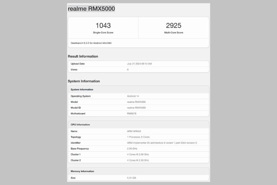Screen dimensions: 277x185
Task: Click the Multi-Core Score label
Action: (x=174, y=32)
